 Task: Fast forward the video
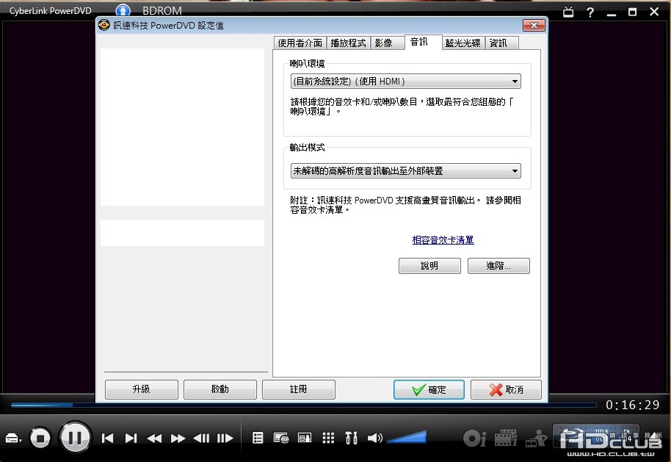point(178,438)
